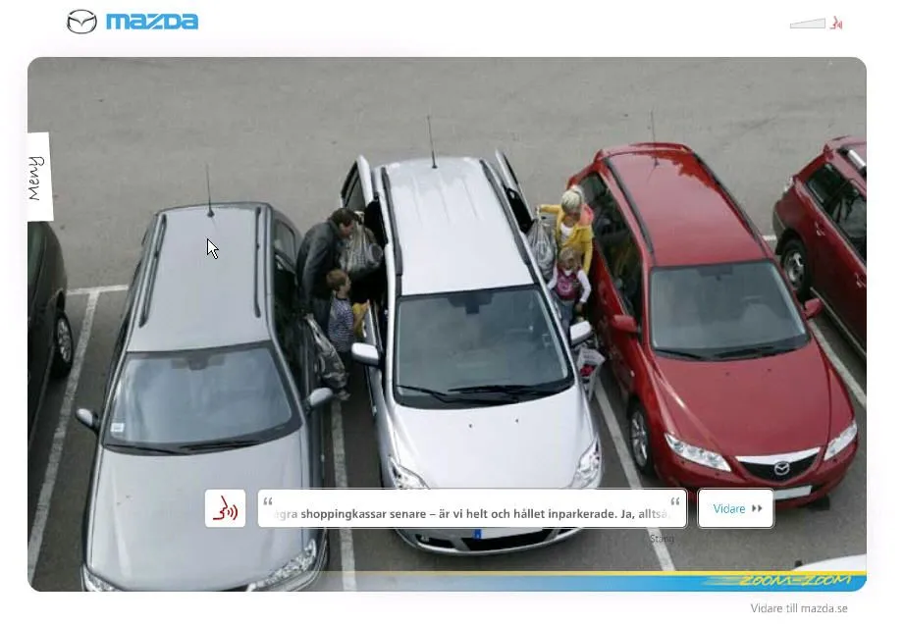Image resolution: width=904 pixels, height=627 pixels.
Task: Toggle the red sound icon beside the volume wedge
Action: [836, 23]
